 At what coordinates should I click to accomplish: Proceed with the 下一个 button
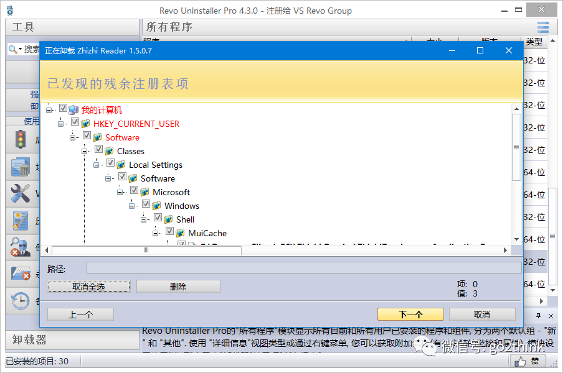[x=410, y=315]
